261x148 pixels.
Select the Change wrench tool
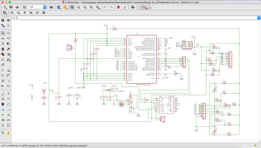8,49
